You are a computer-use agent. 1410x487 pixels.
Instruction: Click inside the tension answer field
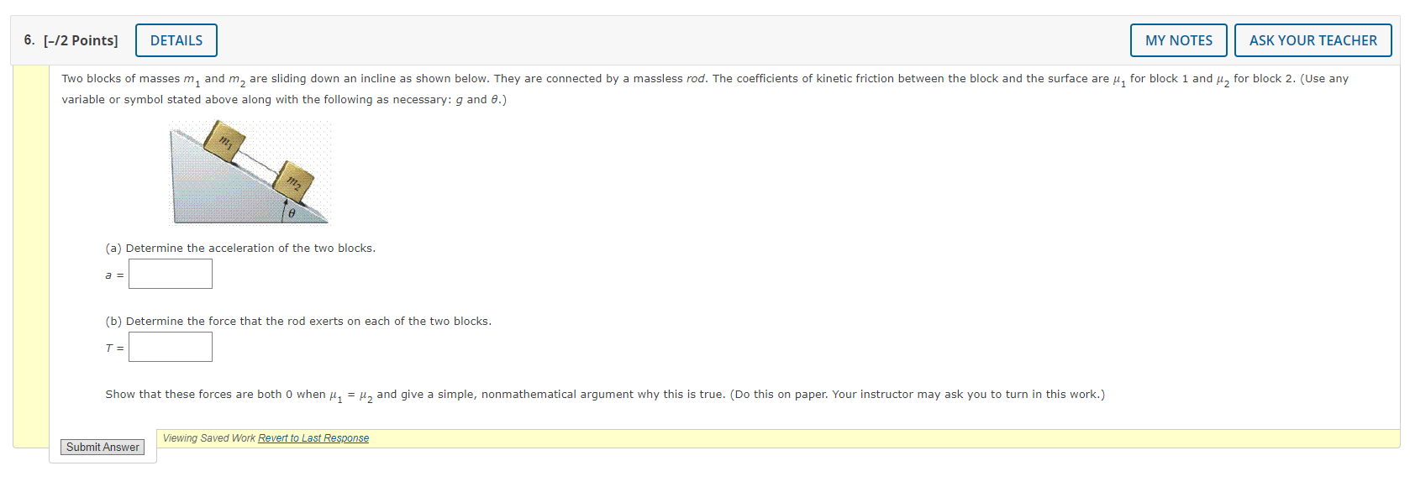click(170, 346)
